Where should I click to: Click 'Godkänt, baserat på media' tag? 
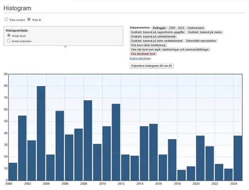pos(204,32)
